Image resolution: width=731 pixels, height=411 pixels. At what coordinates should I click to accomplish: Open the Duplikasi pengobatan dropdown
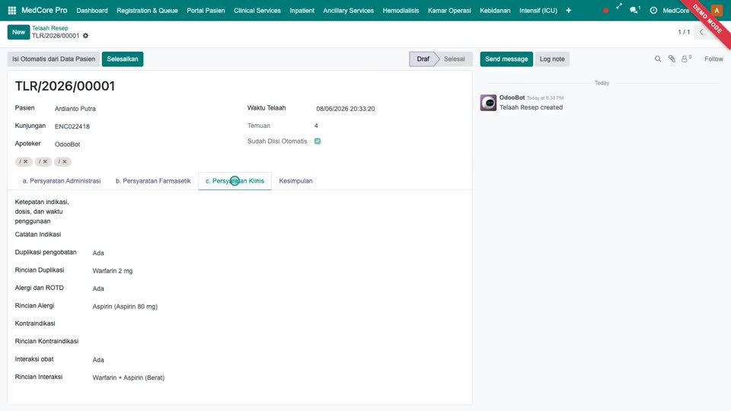(279, 253)
